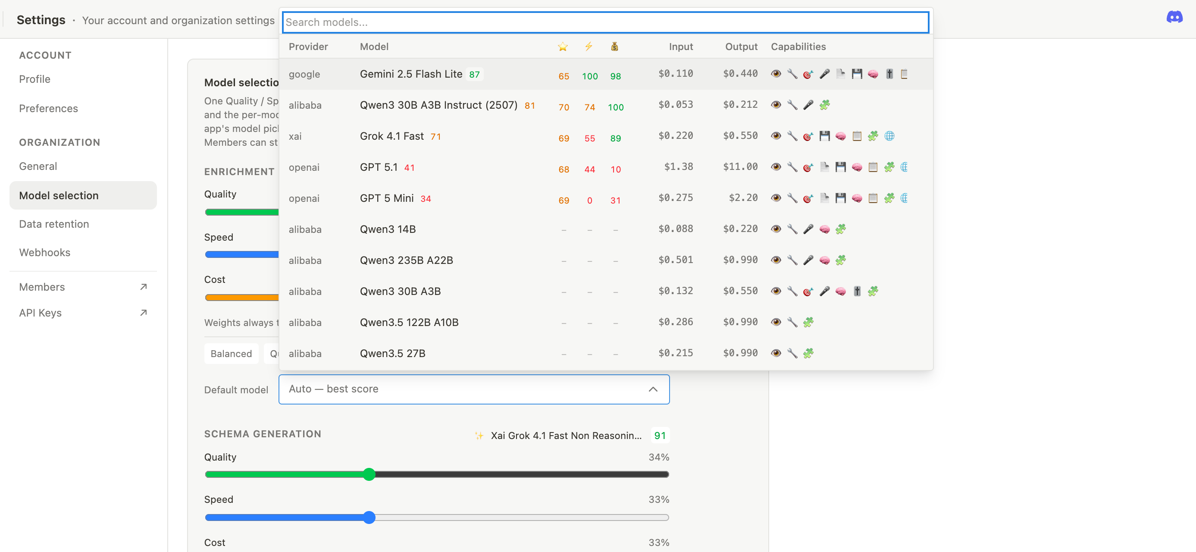This screenshot has width=1196, height=552.
Task: Click the floppy disk icon in Gemini 2.5 Flash Lite row
Action: pyautogui.click(x=857, y=74)
